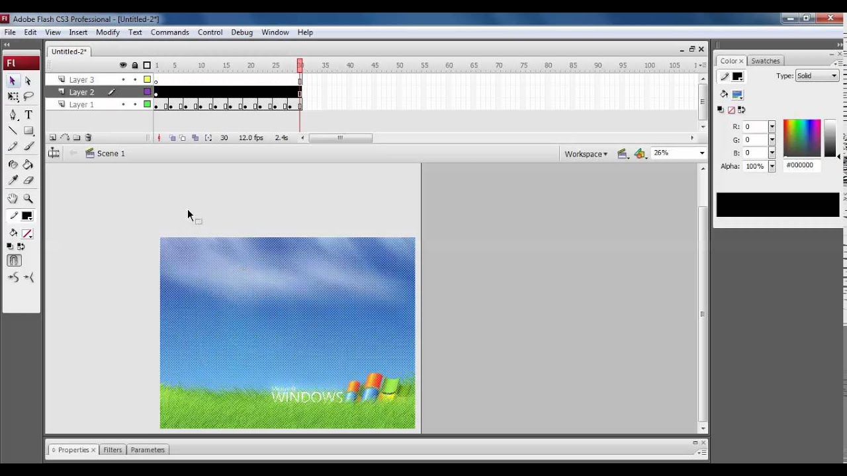Select Layer 1 in timeline
This screenshot has width=847, height=476.
[x=81, y=104]
